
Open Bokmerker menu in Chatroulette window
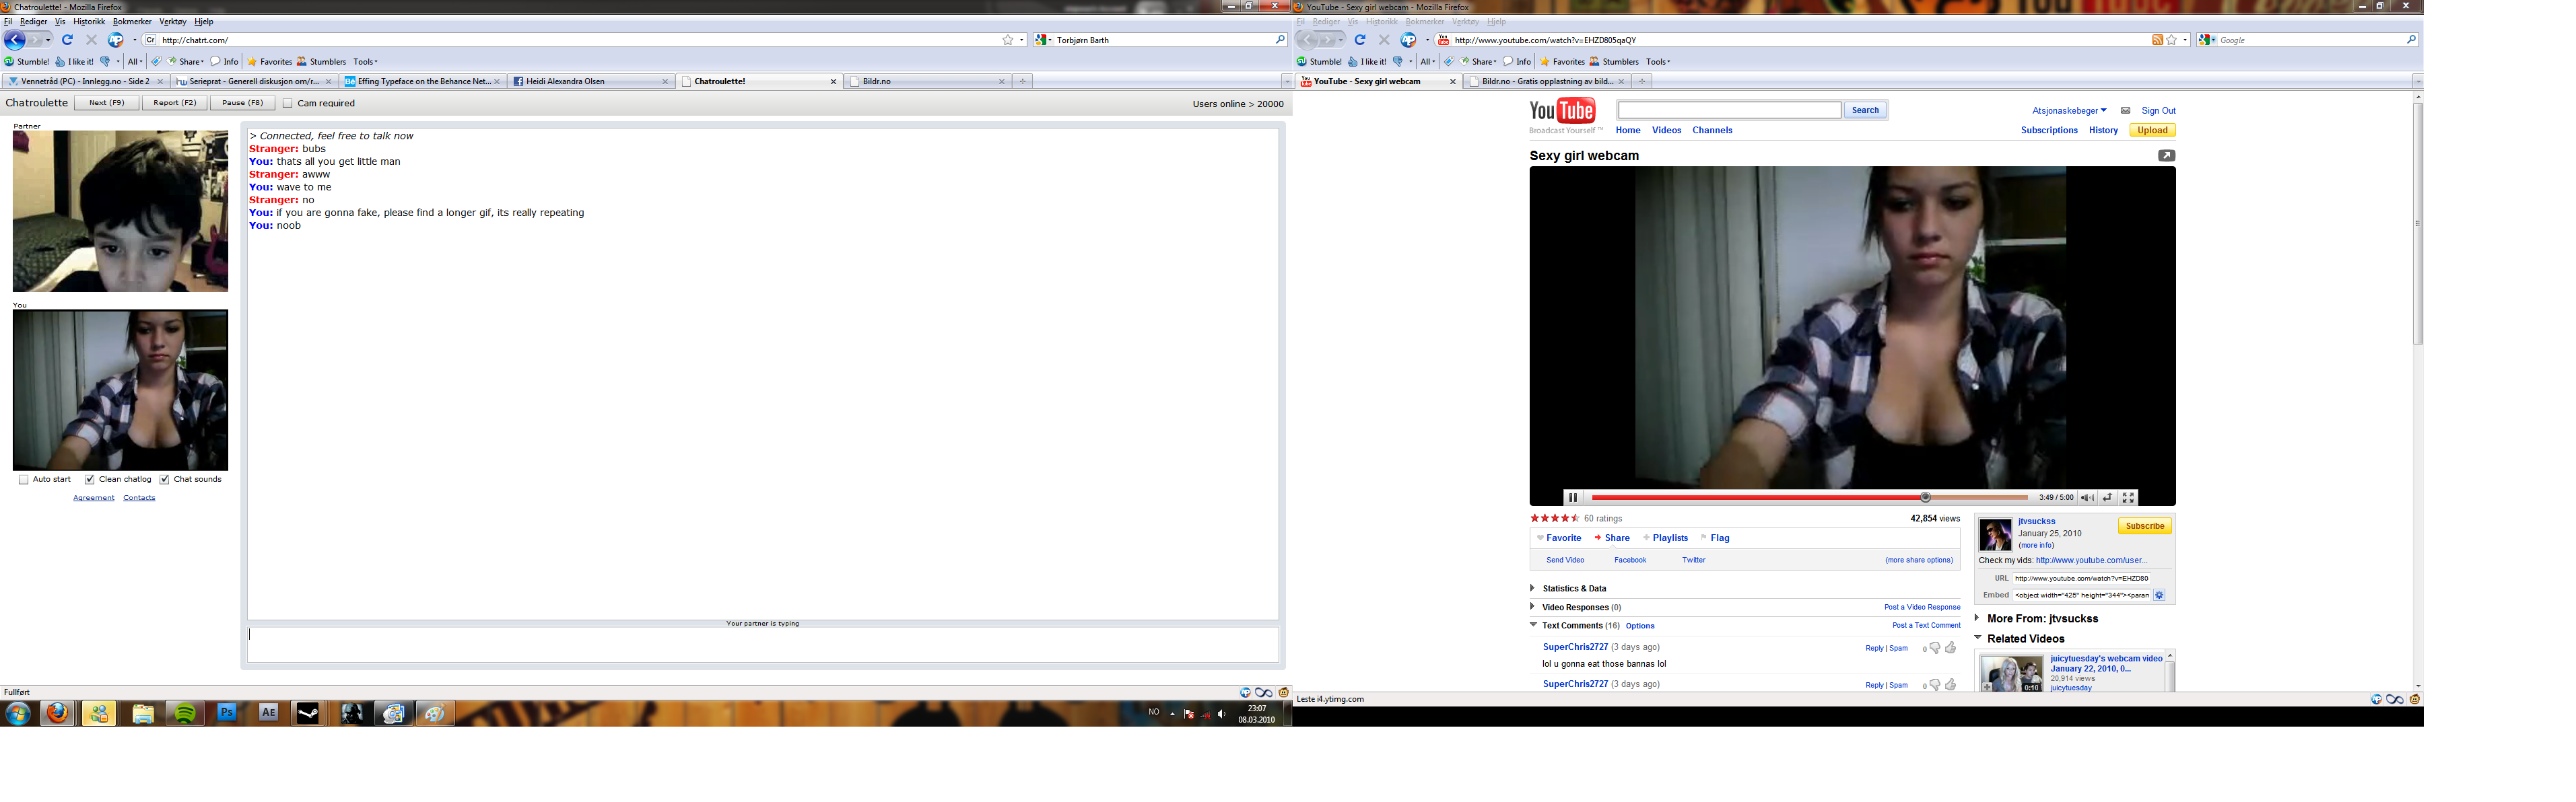[132, 21]
